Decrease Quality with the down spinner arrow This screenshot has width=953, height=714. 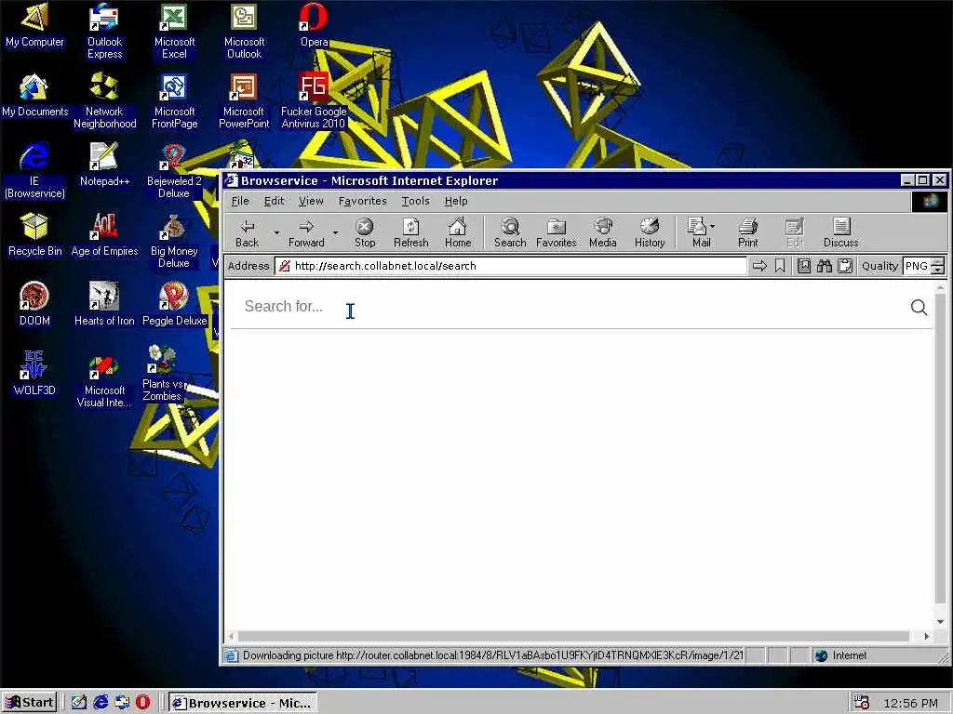pos(938,271)
